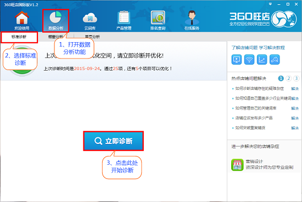Go to page 3 of hot issues
Viewport: 302px width, 202px height.
[x=297, y=78]
